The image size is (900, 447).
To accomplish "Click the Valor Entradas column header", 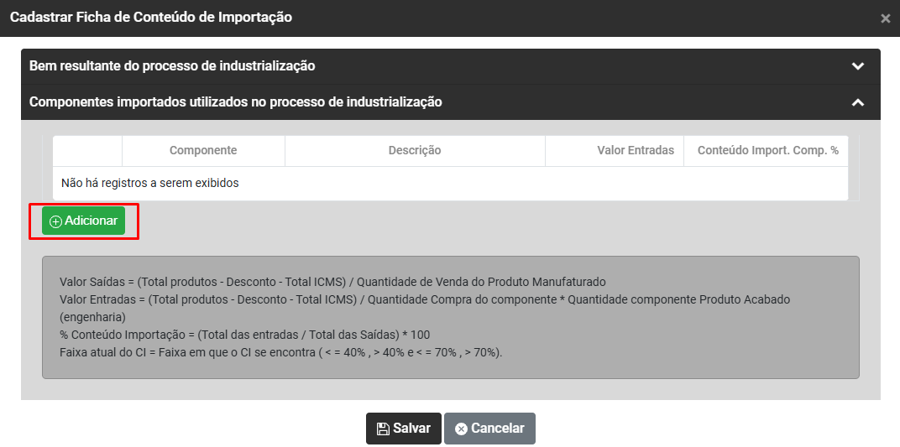I will [x=636, y=151].
